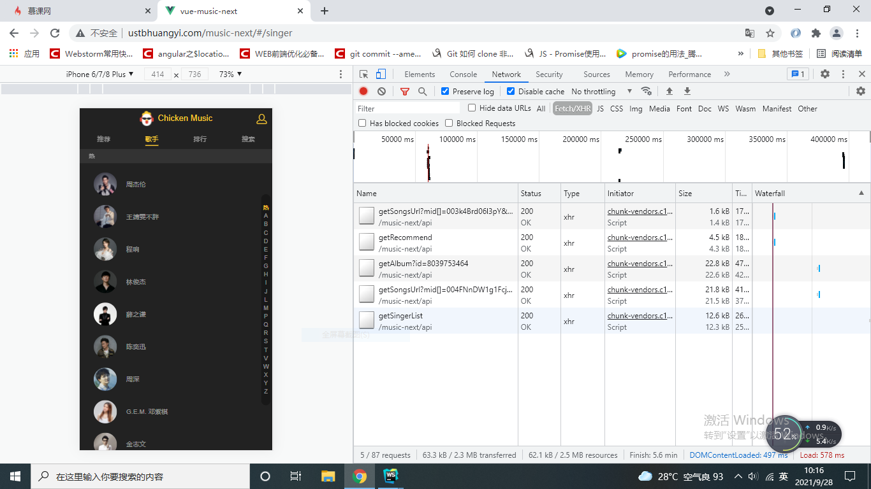871x489 pixels.
Task: Check Has blocked cookies
Action: (362, 123)
